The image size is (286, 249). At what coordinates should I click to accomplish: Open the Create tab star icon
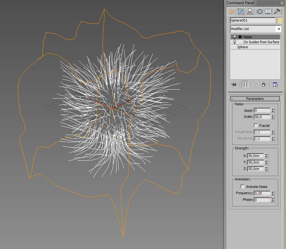pyautogui.click(x=231, y=12)
